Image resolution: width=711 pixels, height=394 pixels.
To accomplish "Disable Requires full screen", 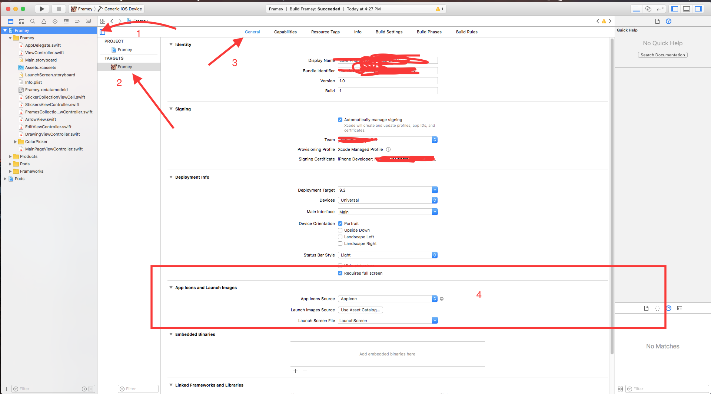I will tap(340, 273).
